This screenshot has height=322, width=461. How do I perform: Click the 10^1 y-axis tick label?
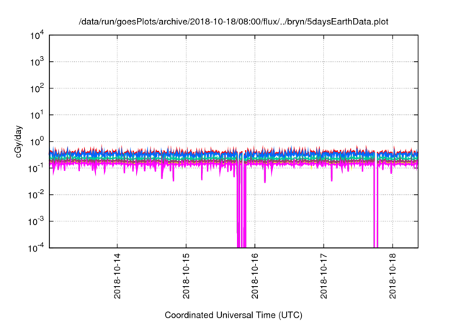pyautogui.click(x=37, y=115)
